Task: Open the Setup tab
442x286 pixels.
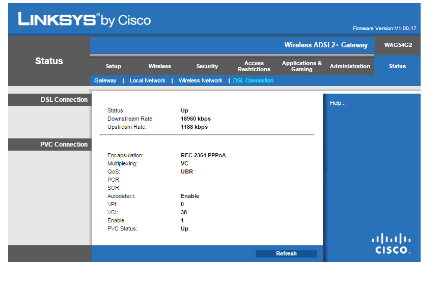Action: pos(114,66)
